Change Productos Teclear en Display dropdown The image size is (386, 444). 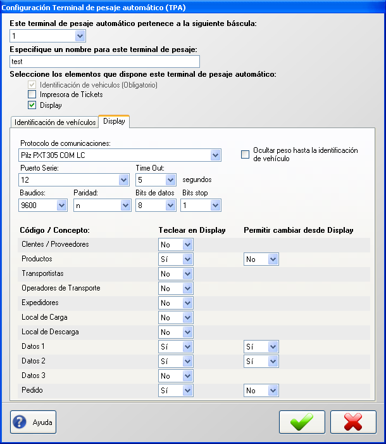click(176, 259)
